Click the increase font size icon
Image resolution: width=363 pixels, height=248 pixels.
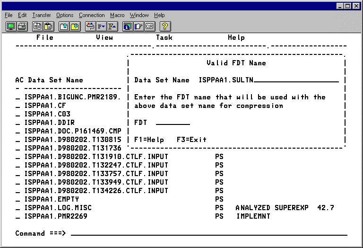[112, 27]
